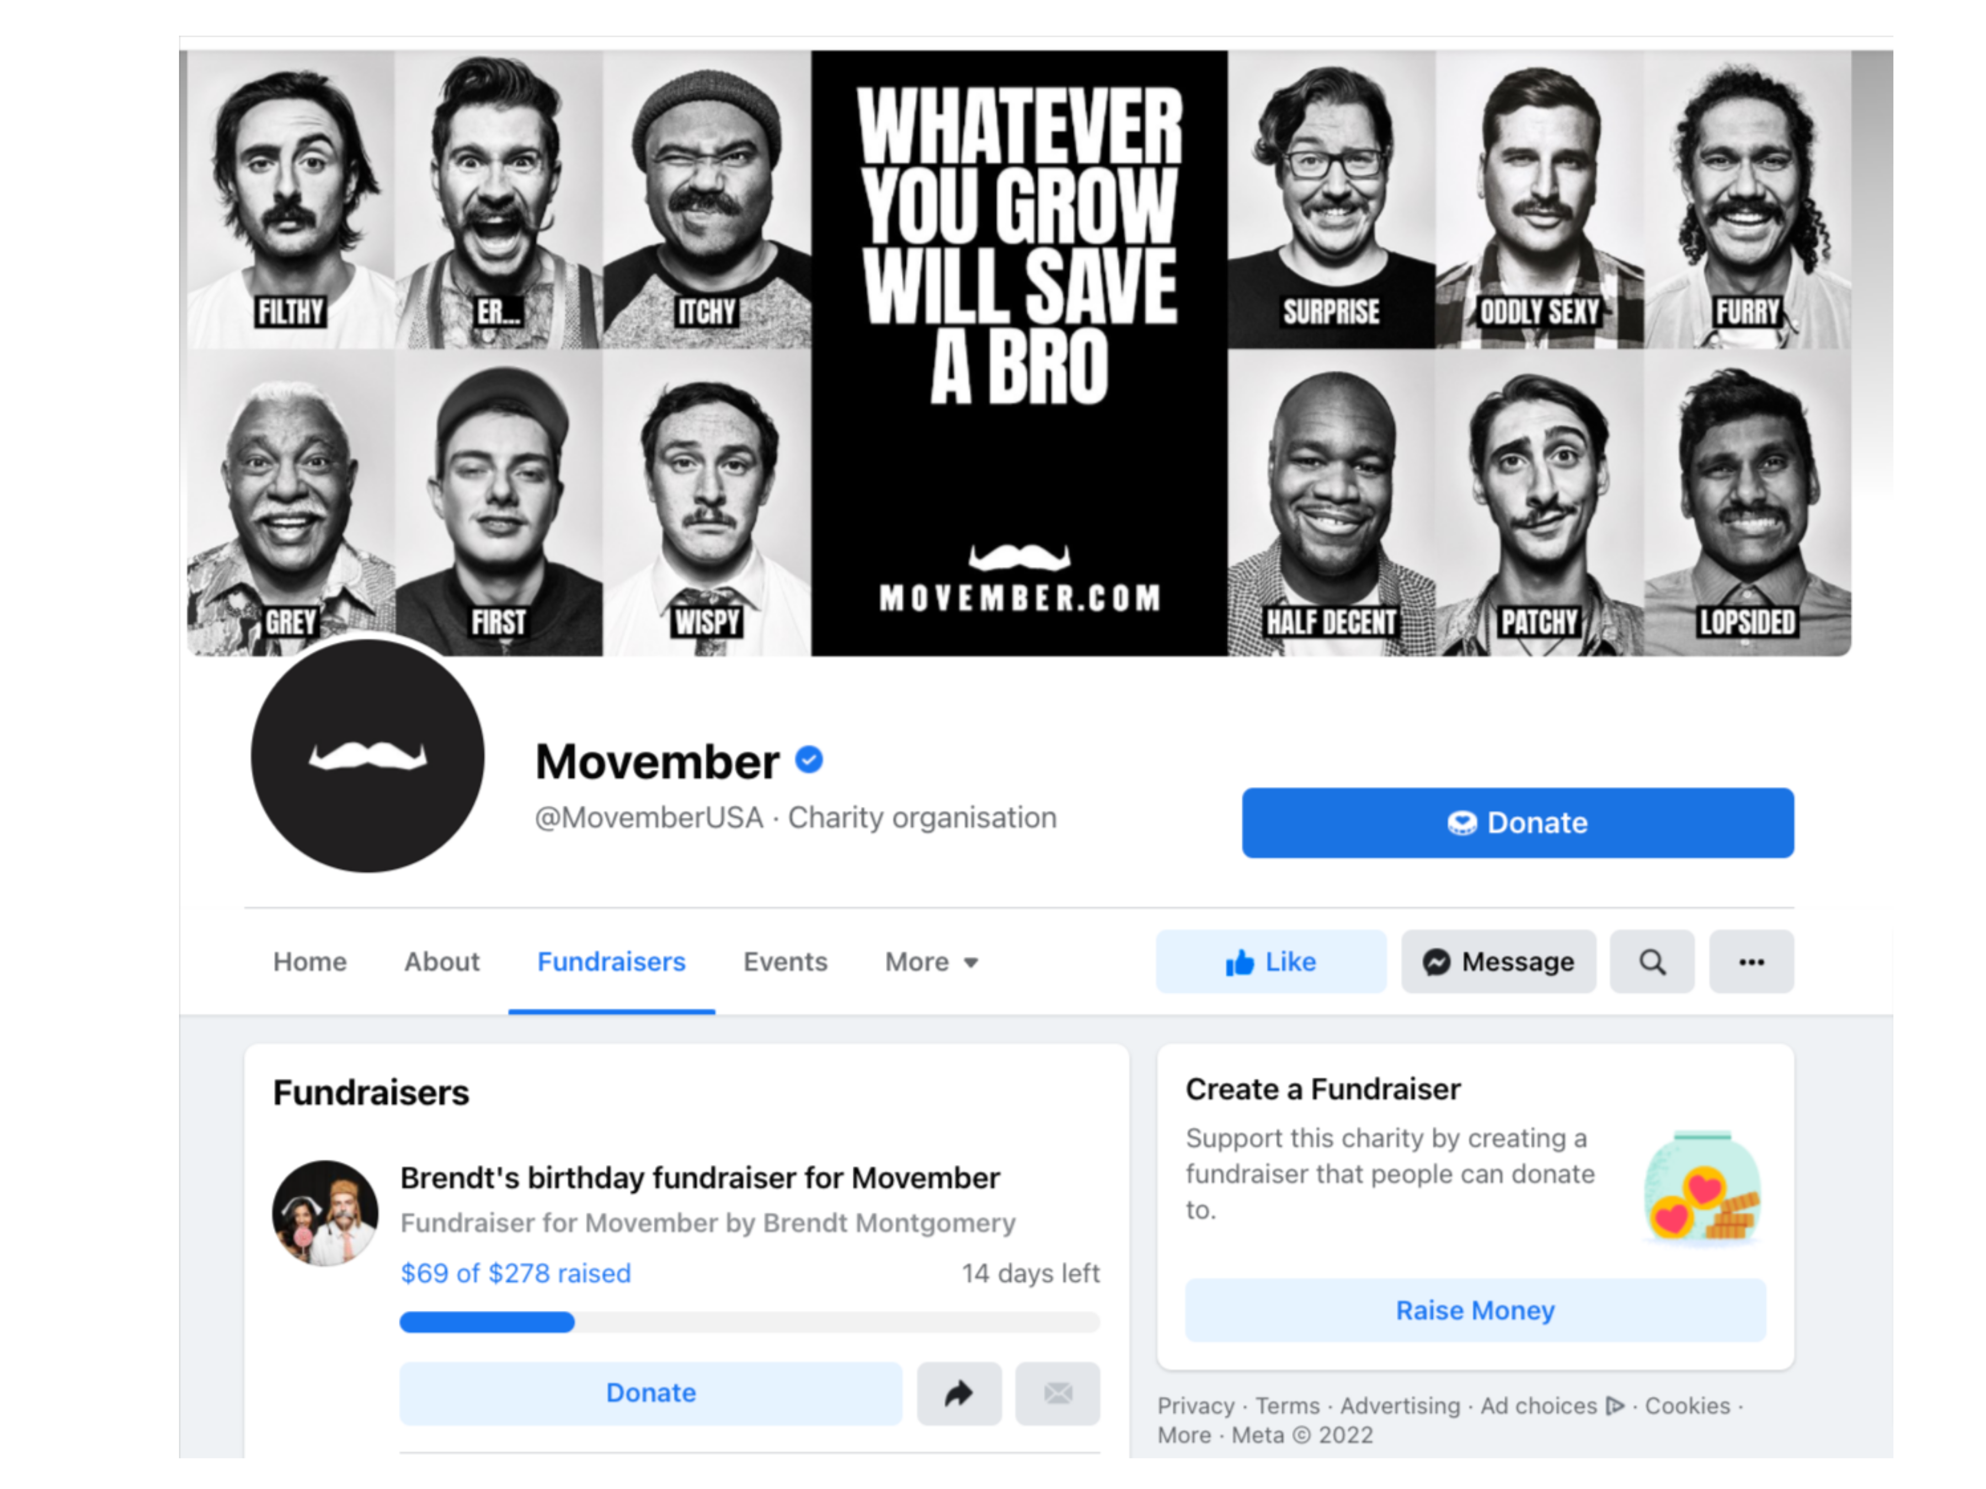This screenshot has height=1489, width=1986.
Task: Click the search magnifier icon button
Action: (1652, 961)
